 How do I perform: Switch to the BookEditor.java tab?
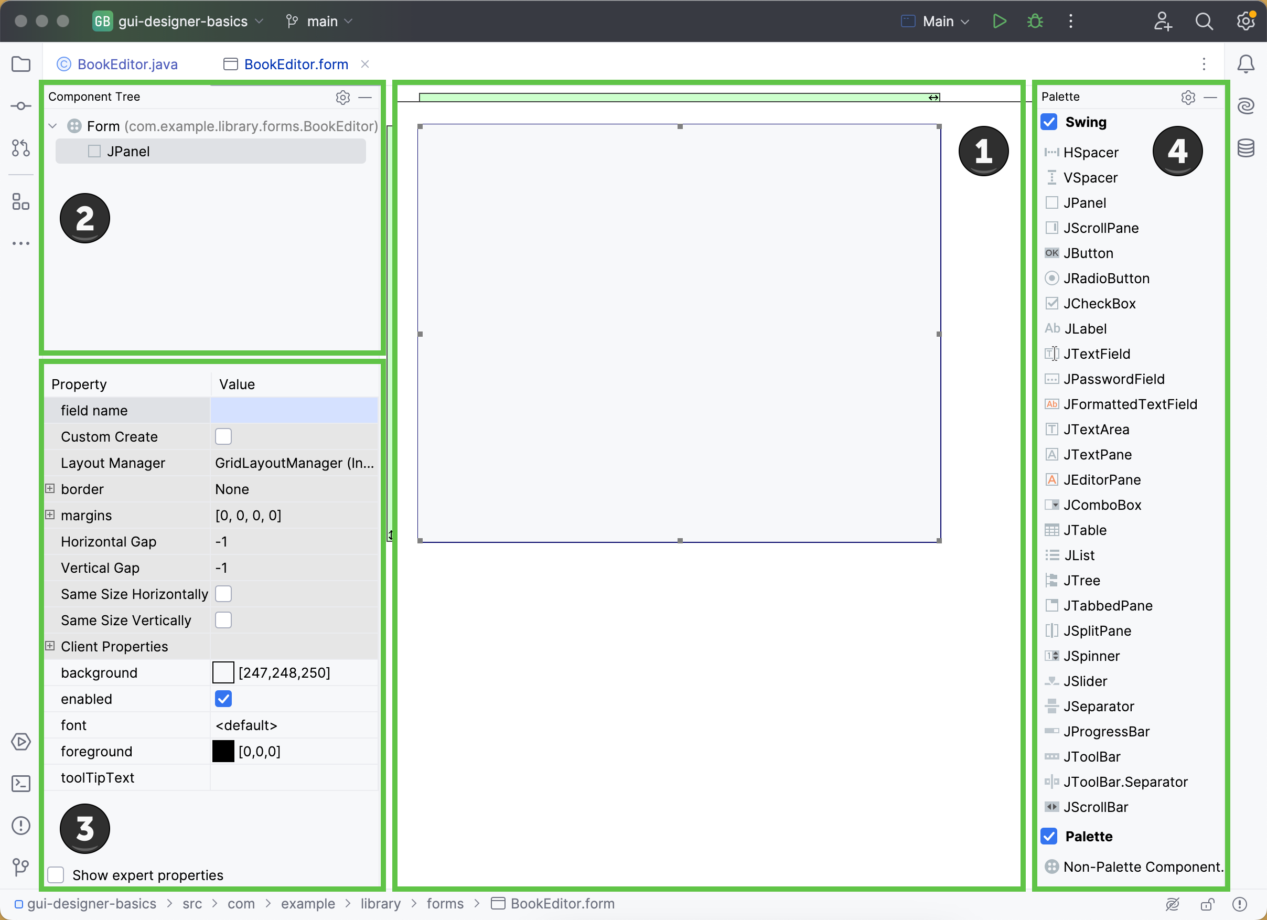pos(127,63)
